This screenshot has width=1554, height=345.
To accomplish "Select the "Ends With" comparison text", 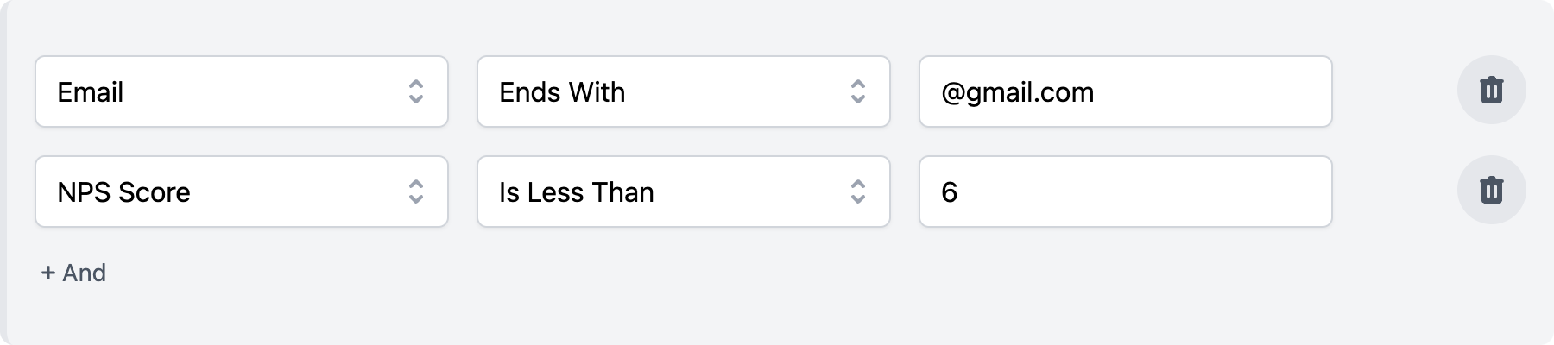I will click(x=562, y=92).
